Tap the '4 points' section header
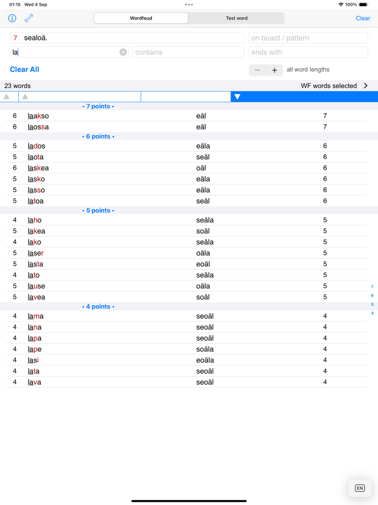Image resolution: width=378 pixels, height=505 pixels. click(98, 306)
